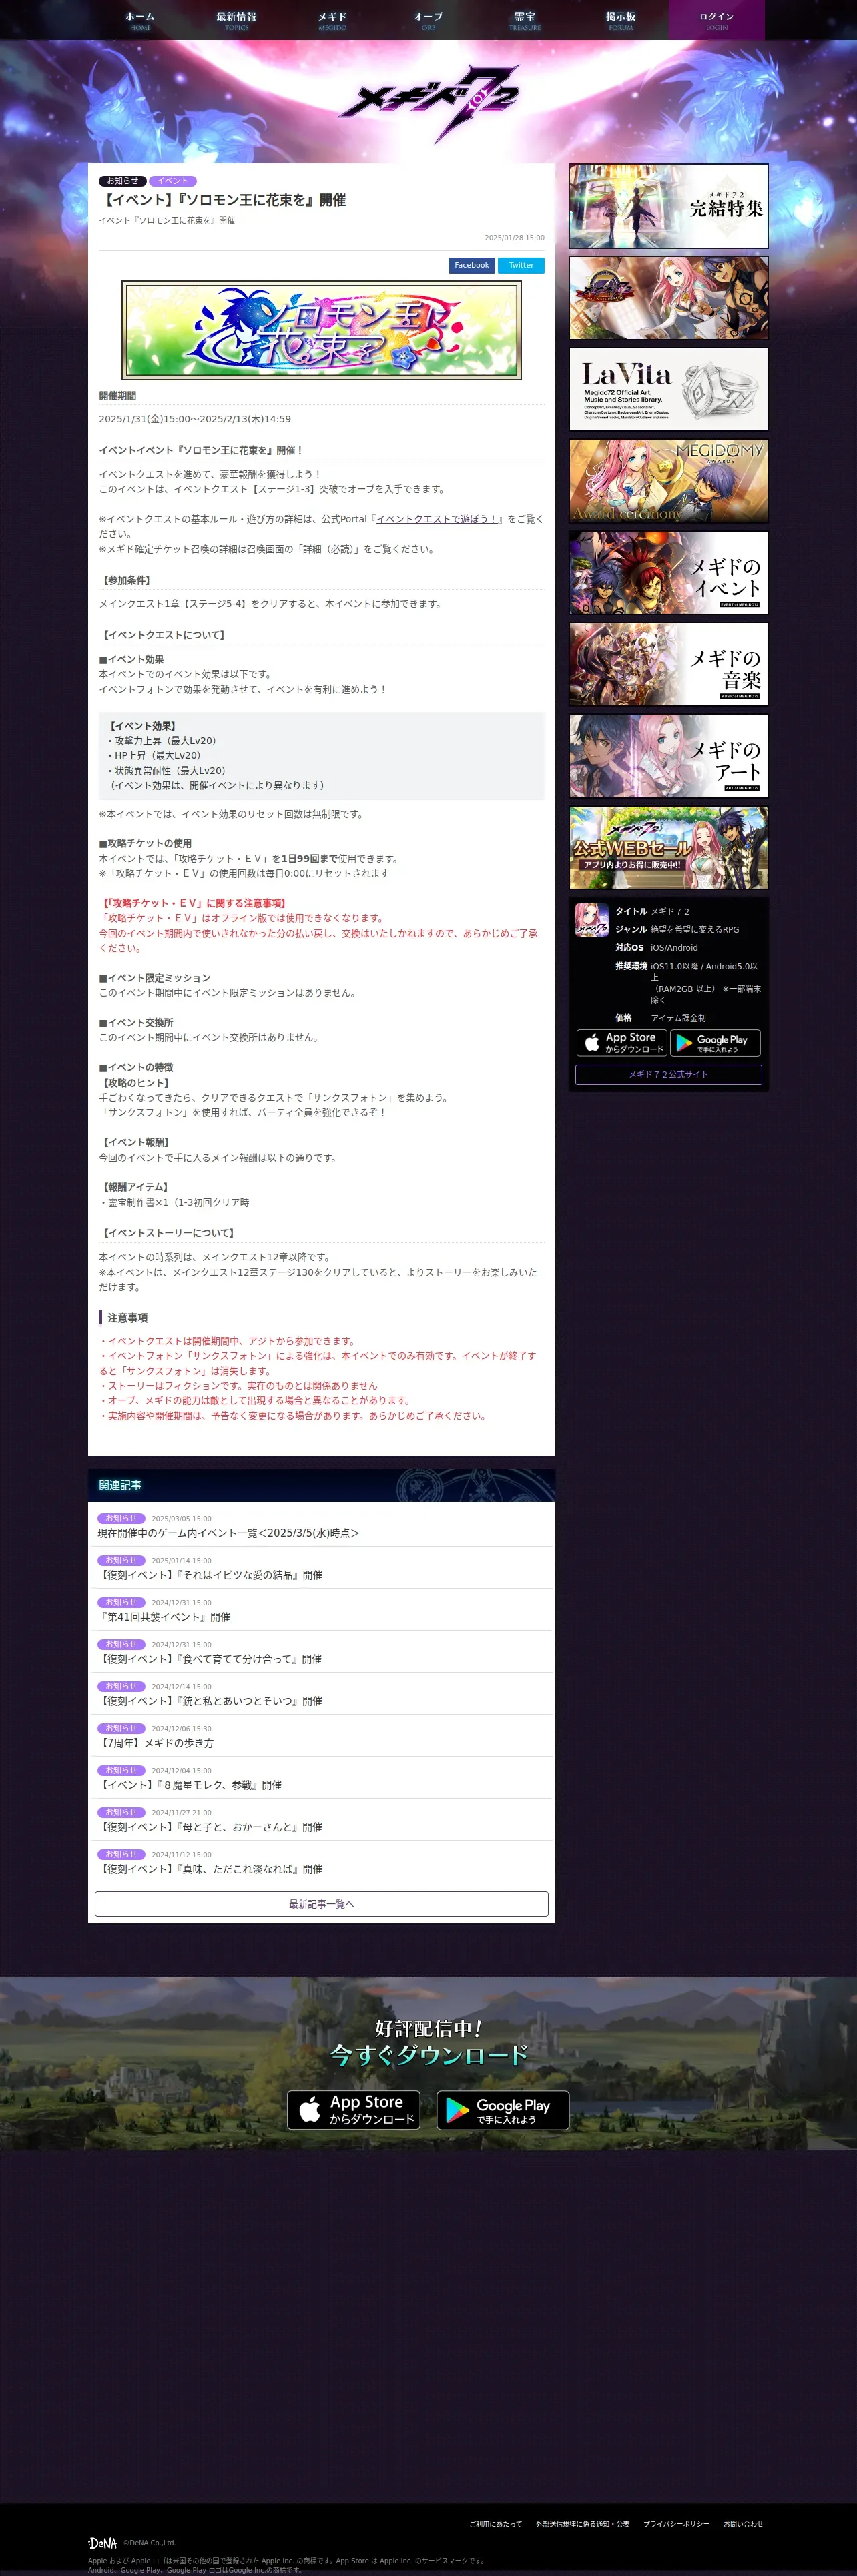Open the オーブ ORB menu item
The image size is (857, 2576).
(x=428, y=20)
